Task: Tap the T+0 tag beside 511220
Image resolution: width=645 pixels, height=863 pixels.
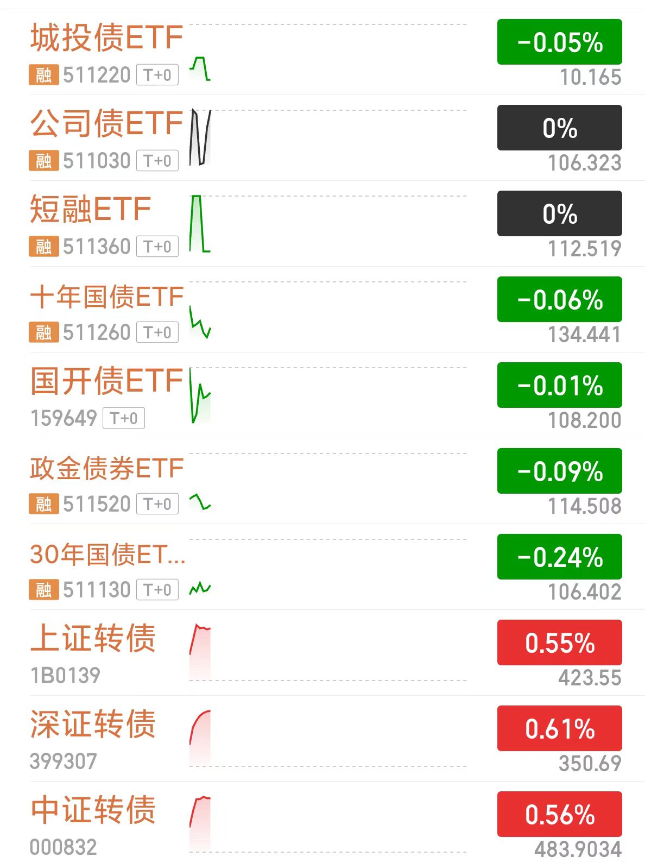Action: click(x=157, y=75)
